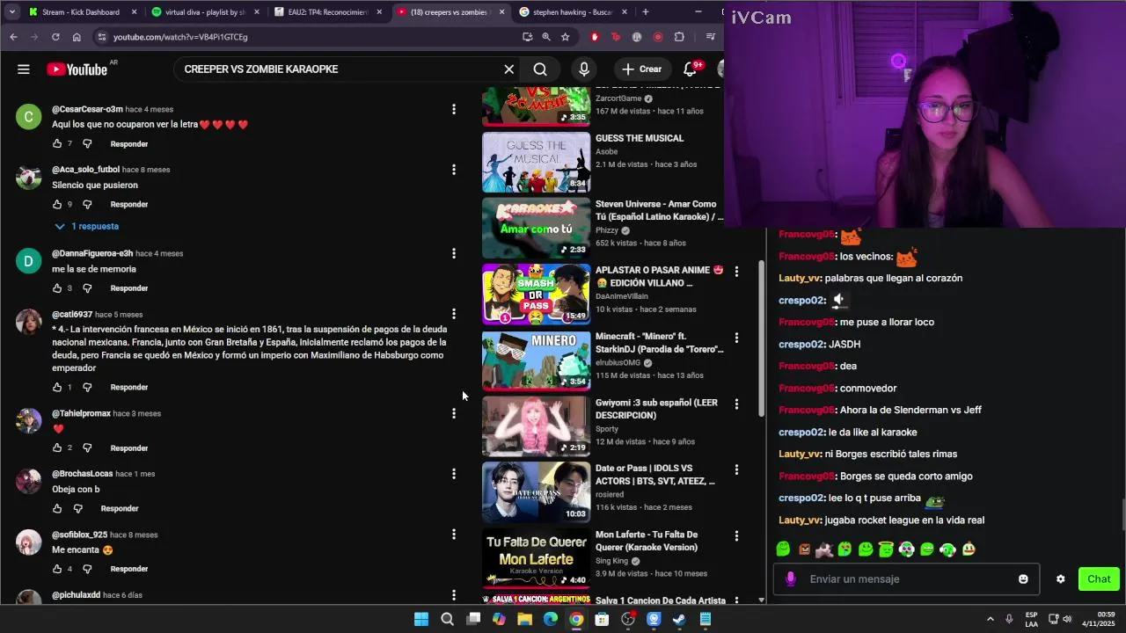The height and width of the screenshot is (633, 1126).
Task: Like the 'Me encanta' comment by @sofiblox_925
Action: pyautogui.click(x=57, y=569)
